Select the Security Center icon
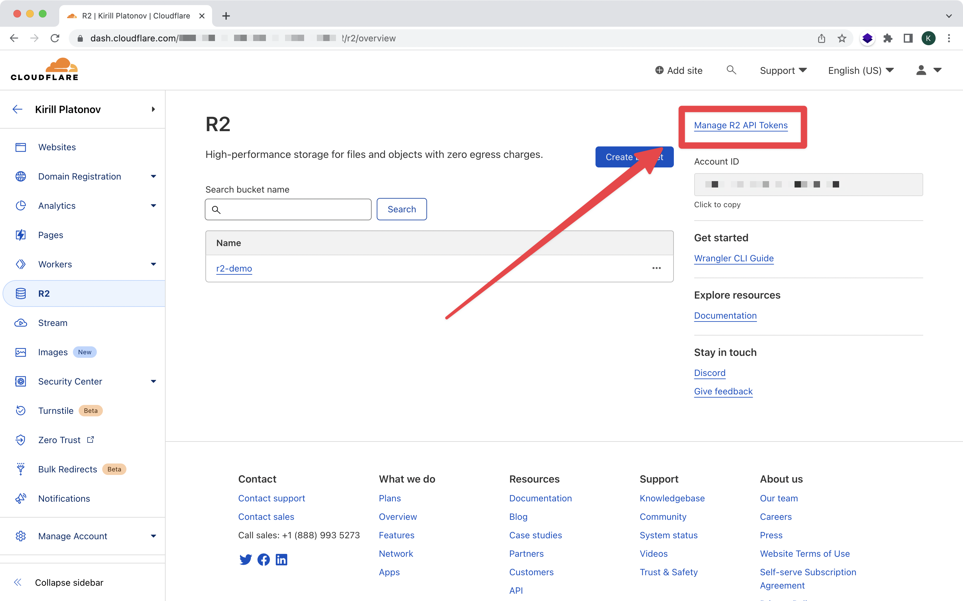Image resolution: width=963 pixels, height=601 pixels. click(x=21, y=382)
